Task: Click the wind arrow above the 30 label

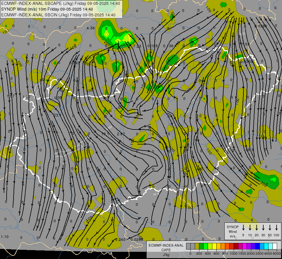Action: click(263, 227)
